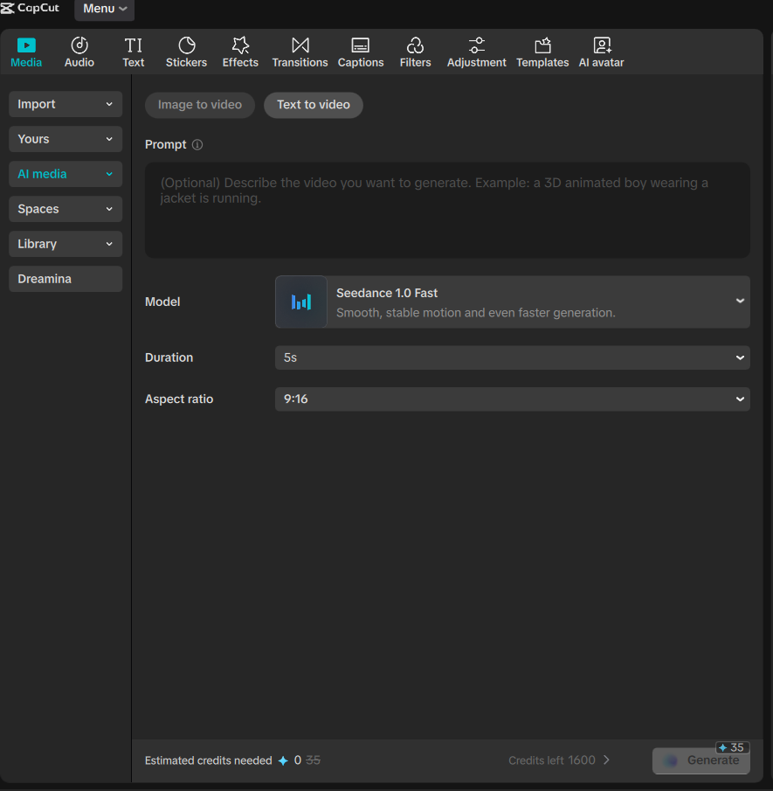Click the Prompt label
The height and width of the screenshot is (791, 773).
pyautogui.click(x=165, y=145)
